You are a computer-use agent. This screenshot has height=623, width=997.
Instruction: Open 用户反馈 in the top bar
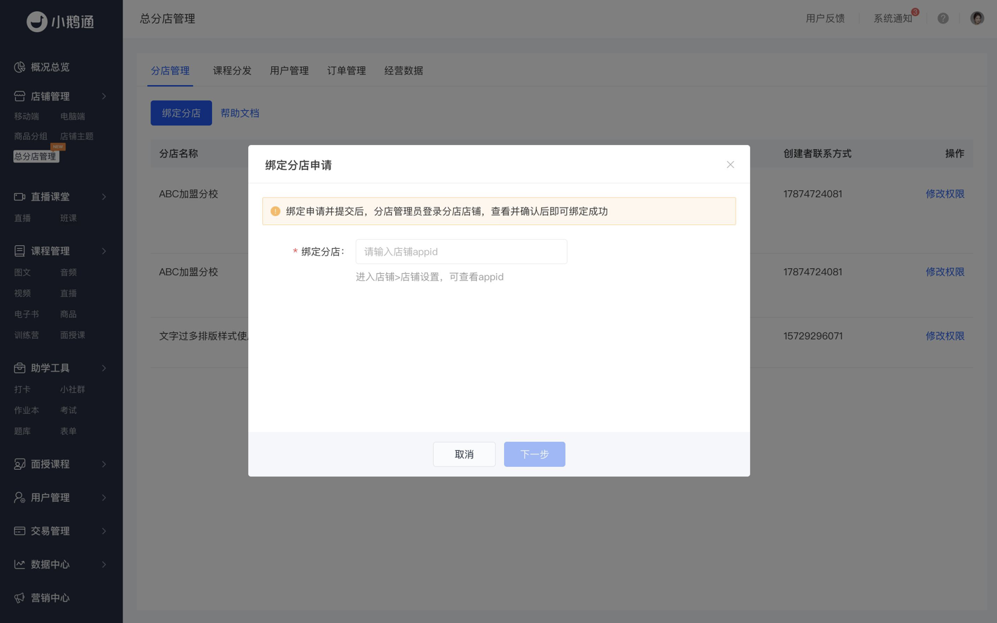coord(825,19)
